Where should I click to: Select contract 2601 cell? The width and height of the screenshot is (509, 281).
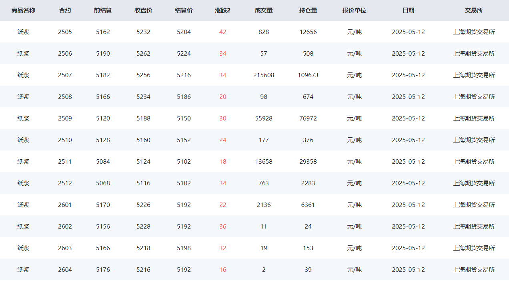tap(65, 205)
